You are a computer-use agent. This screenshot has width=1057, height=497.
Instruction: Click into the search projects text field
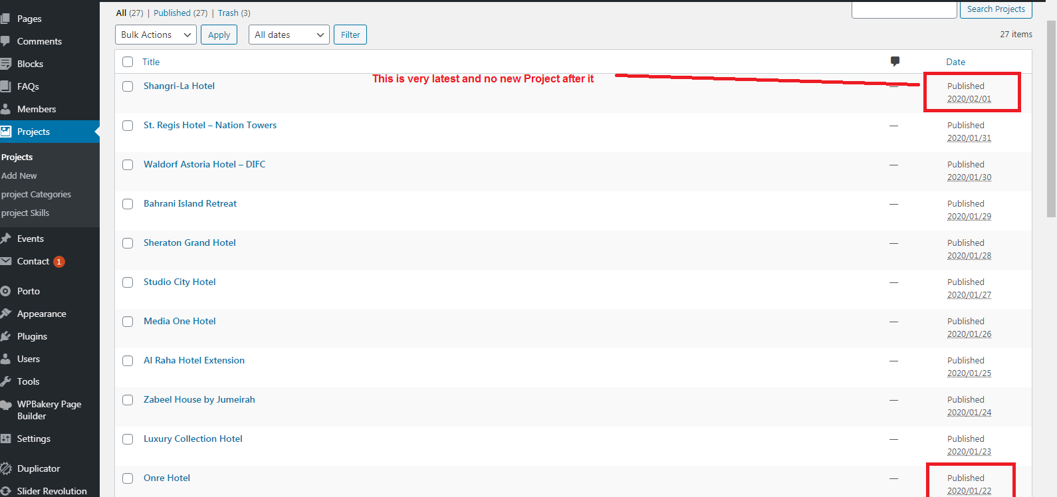[x=904, y=9]
